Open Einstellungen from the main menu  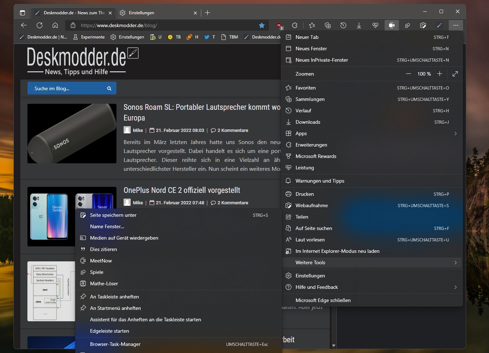pyautogui.click(x=372, y=276)
